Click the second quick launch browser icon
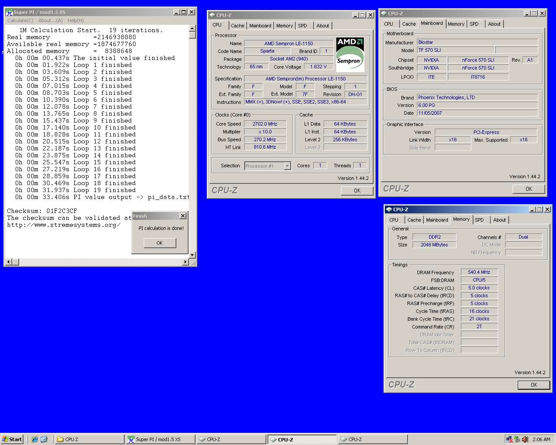The height and width of the screenshot is (445, 556). (x=44, y=439)
